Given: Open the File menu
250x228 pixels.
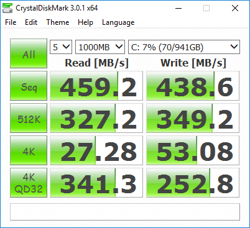Looking at the screenshot, I should pyautogui.click(x=11, y=22).
